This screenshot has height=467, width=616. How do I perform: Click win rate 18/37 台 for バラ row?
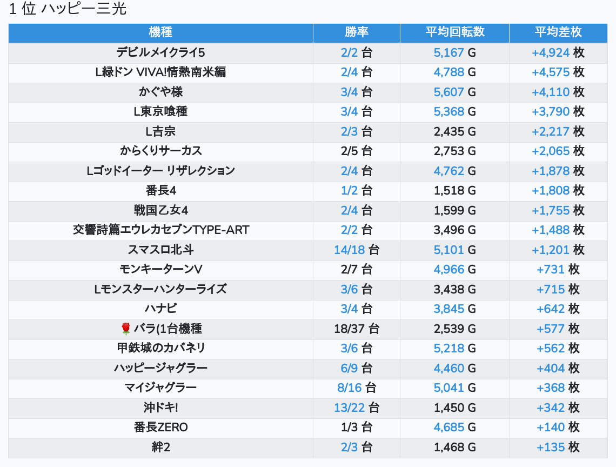point(356,329)
